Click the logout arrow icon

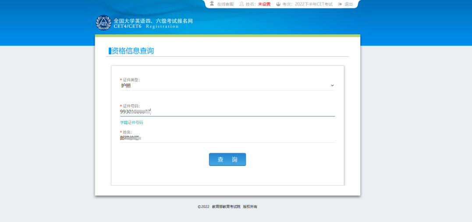pos(340,4)
